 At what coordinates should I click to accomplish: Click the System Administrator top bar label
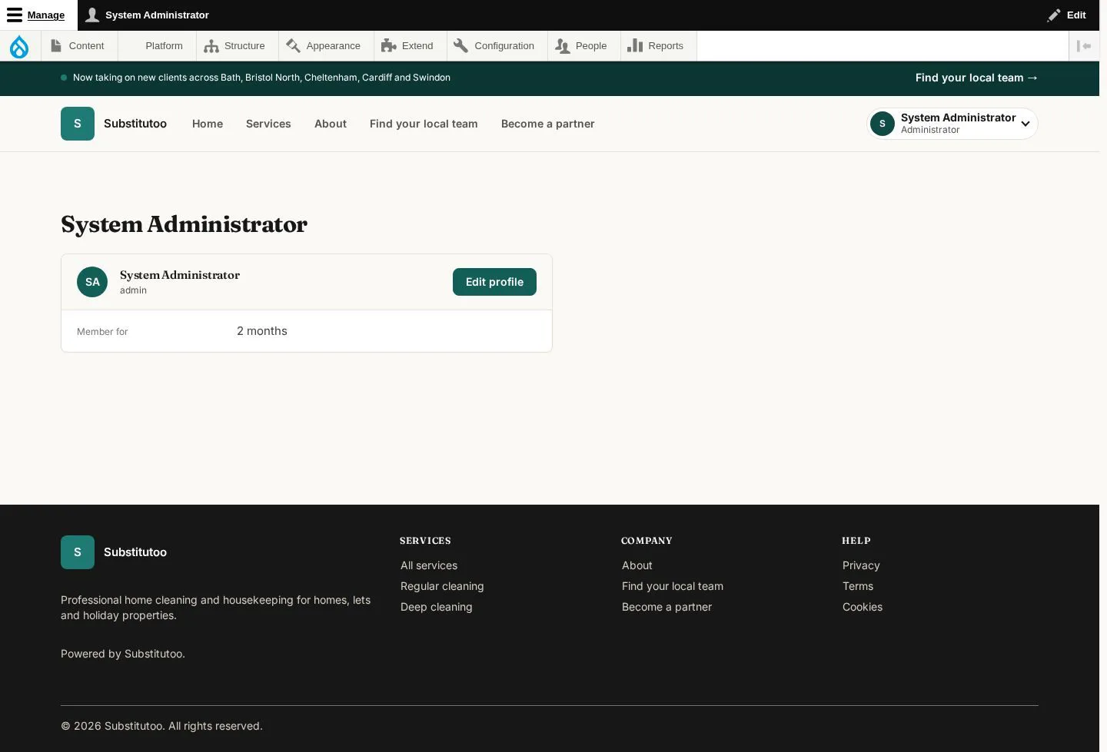click(x=157, y=15)
